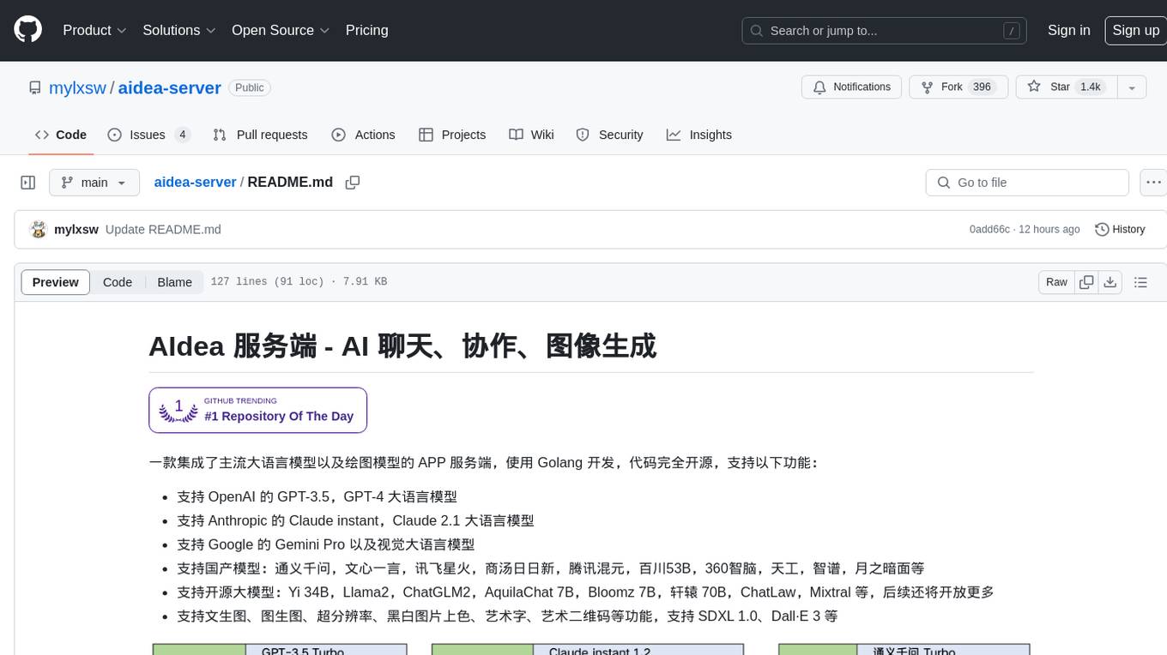
Task: Copy the raw file contents
Action: click(1086, 282)
